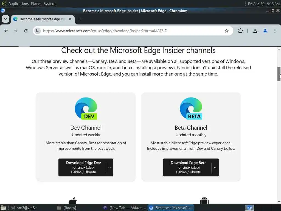Click the scrollbar up arrow

pos(279,49)
